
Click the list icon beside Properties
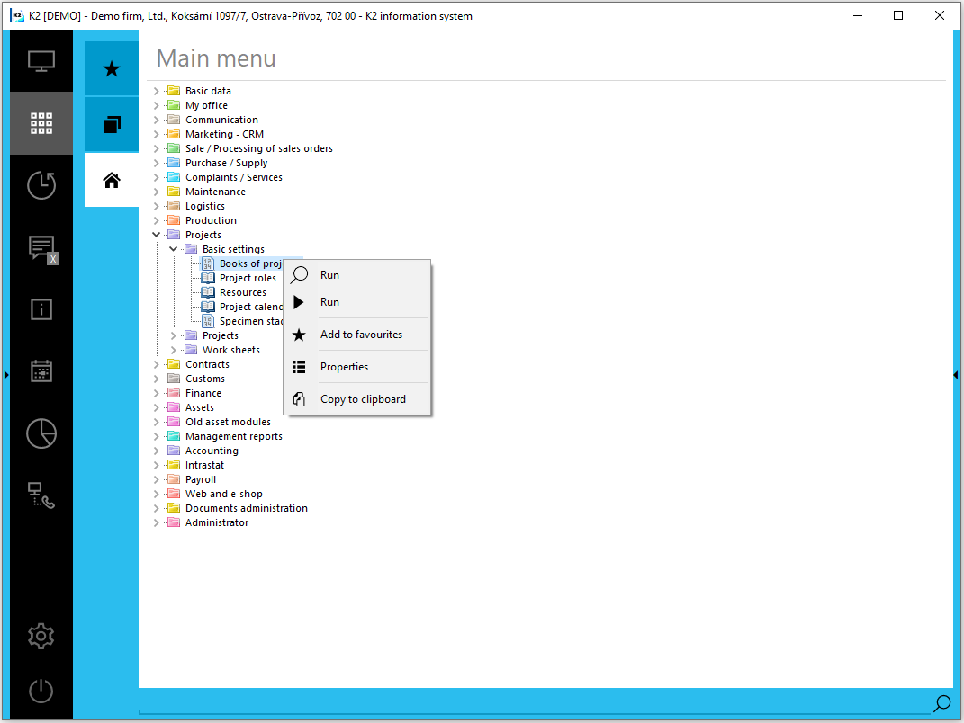pos(299,367)
